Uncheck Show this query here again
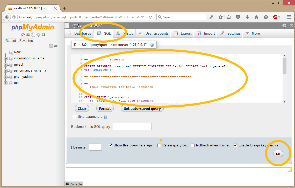 click(x=111, y=145)
